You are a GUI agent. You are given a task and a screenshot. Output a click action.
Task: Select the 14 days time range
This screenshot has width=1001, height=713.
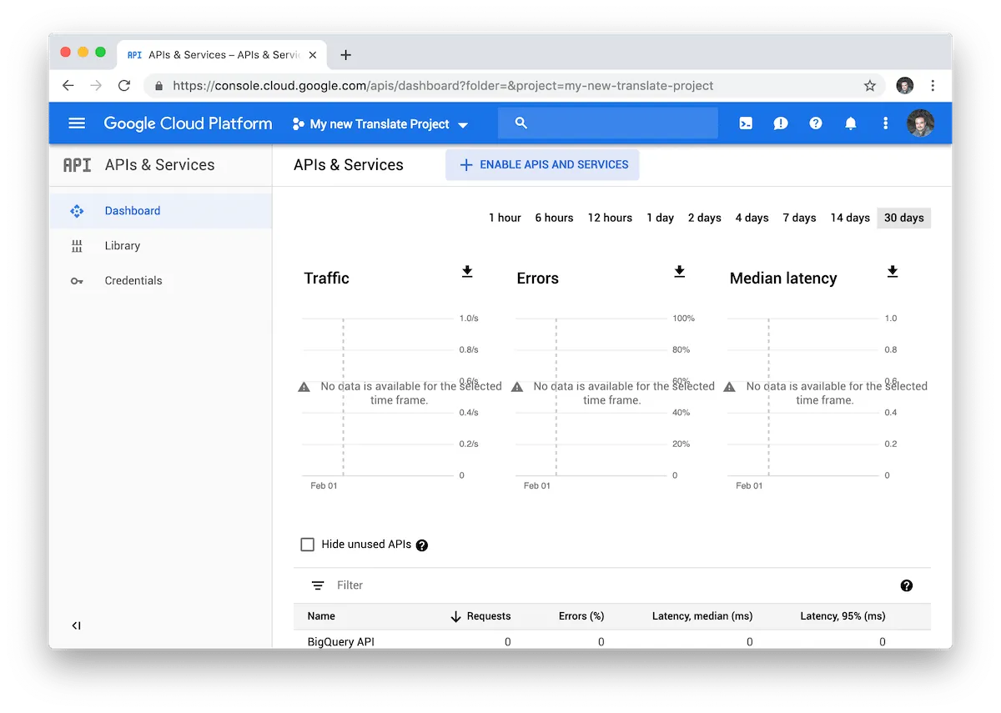(x=850, y=218)
